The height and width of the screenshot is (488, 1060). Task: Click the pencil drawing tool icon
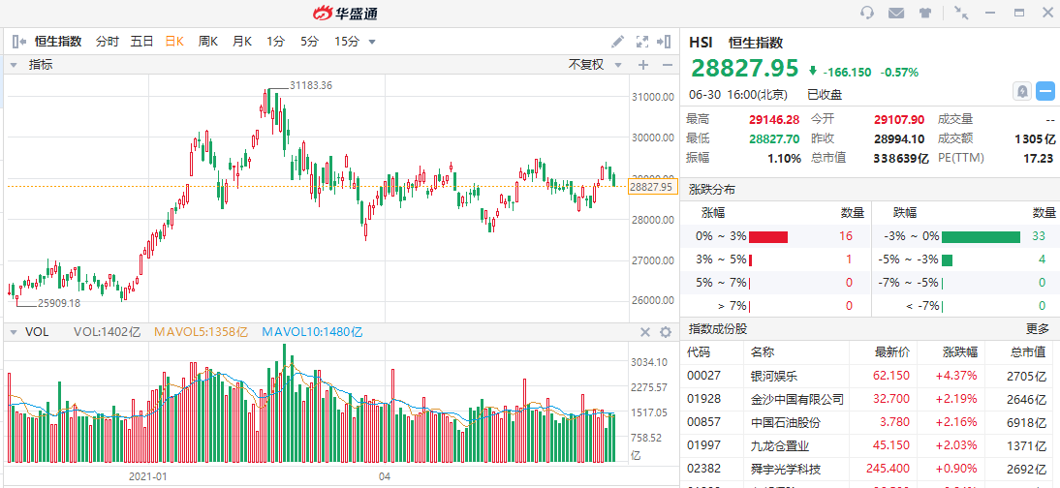click(x=618, y=42)
